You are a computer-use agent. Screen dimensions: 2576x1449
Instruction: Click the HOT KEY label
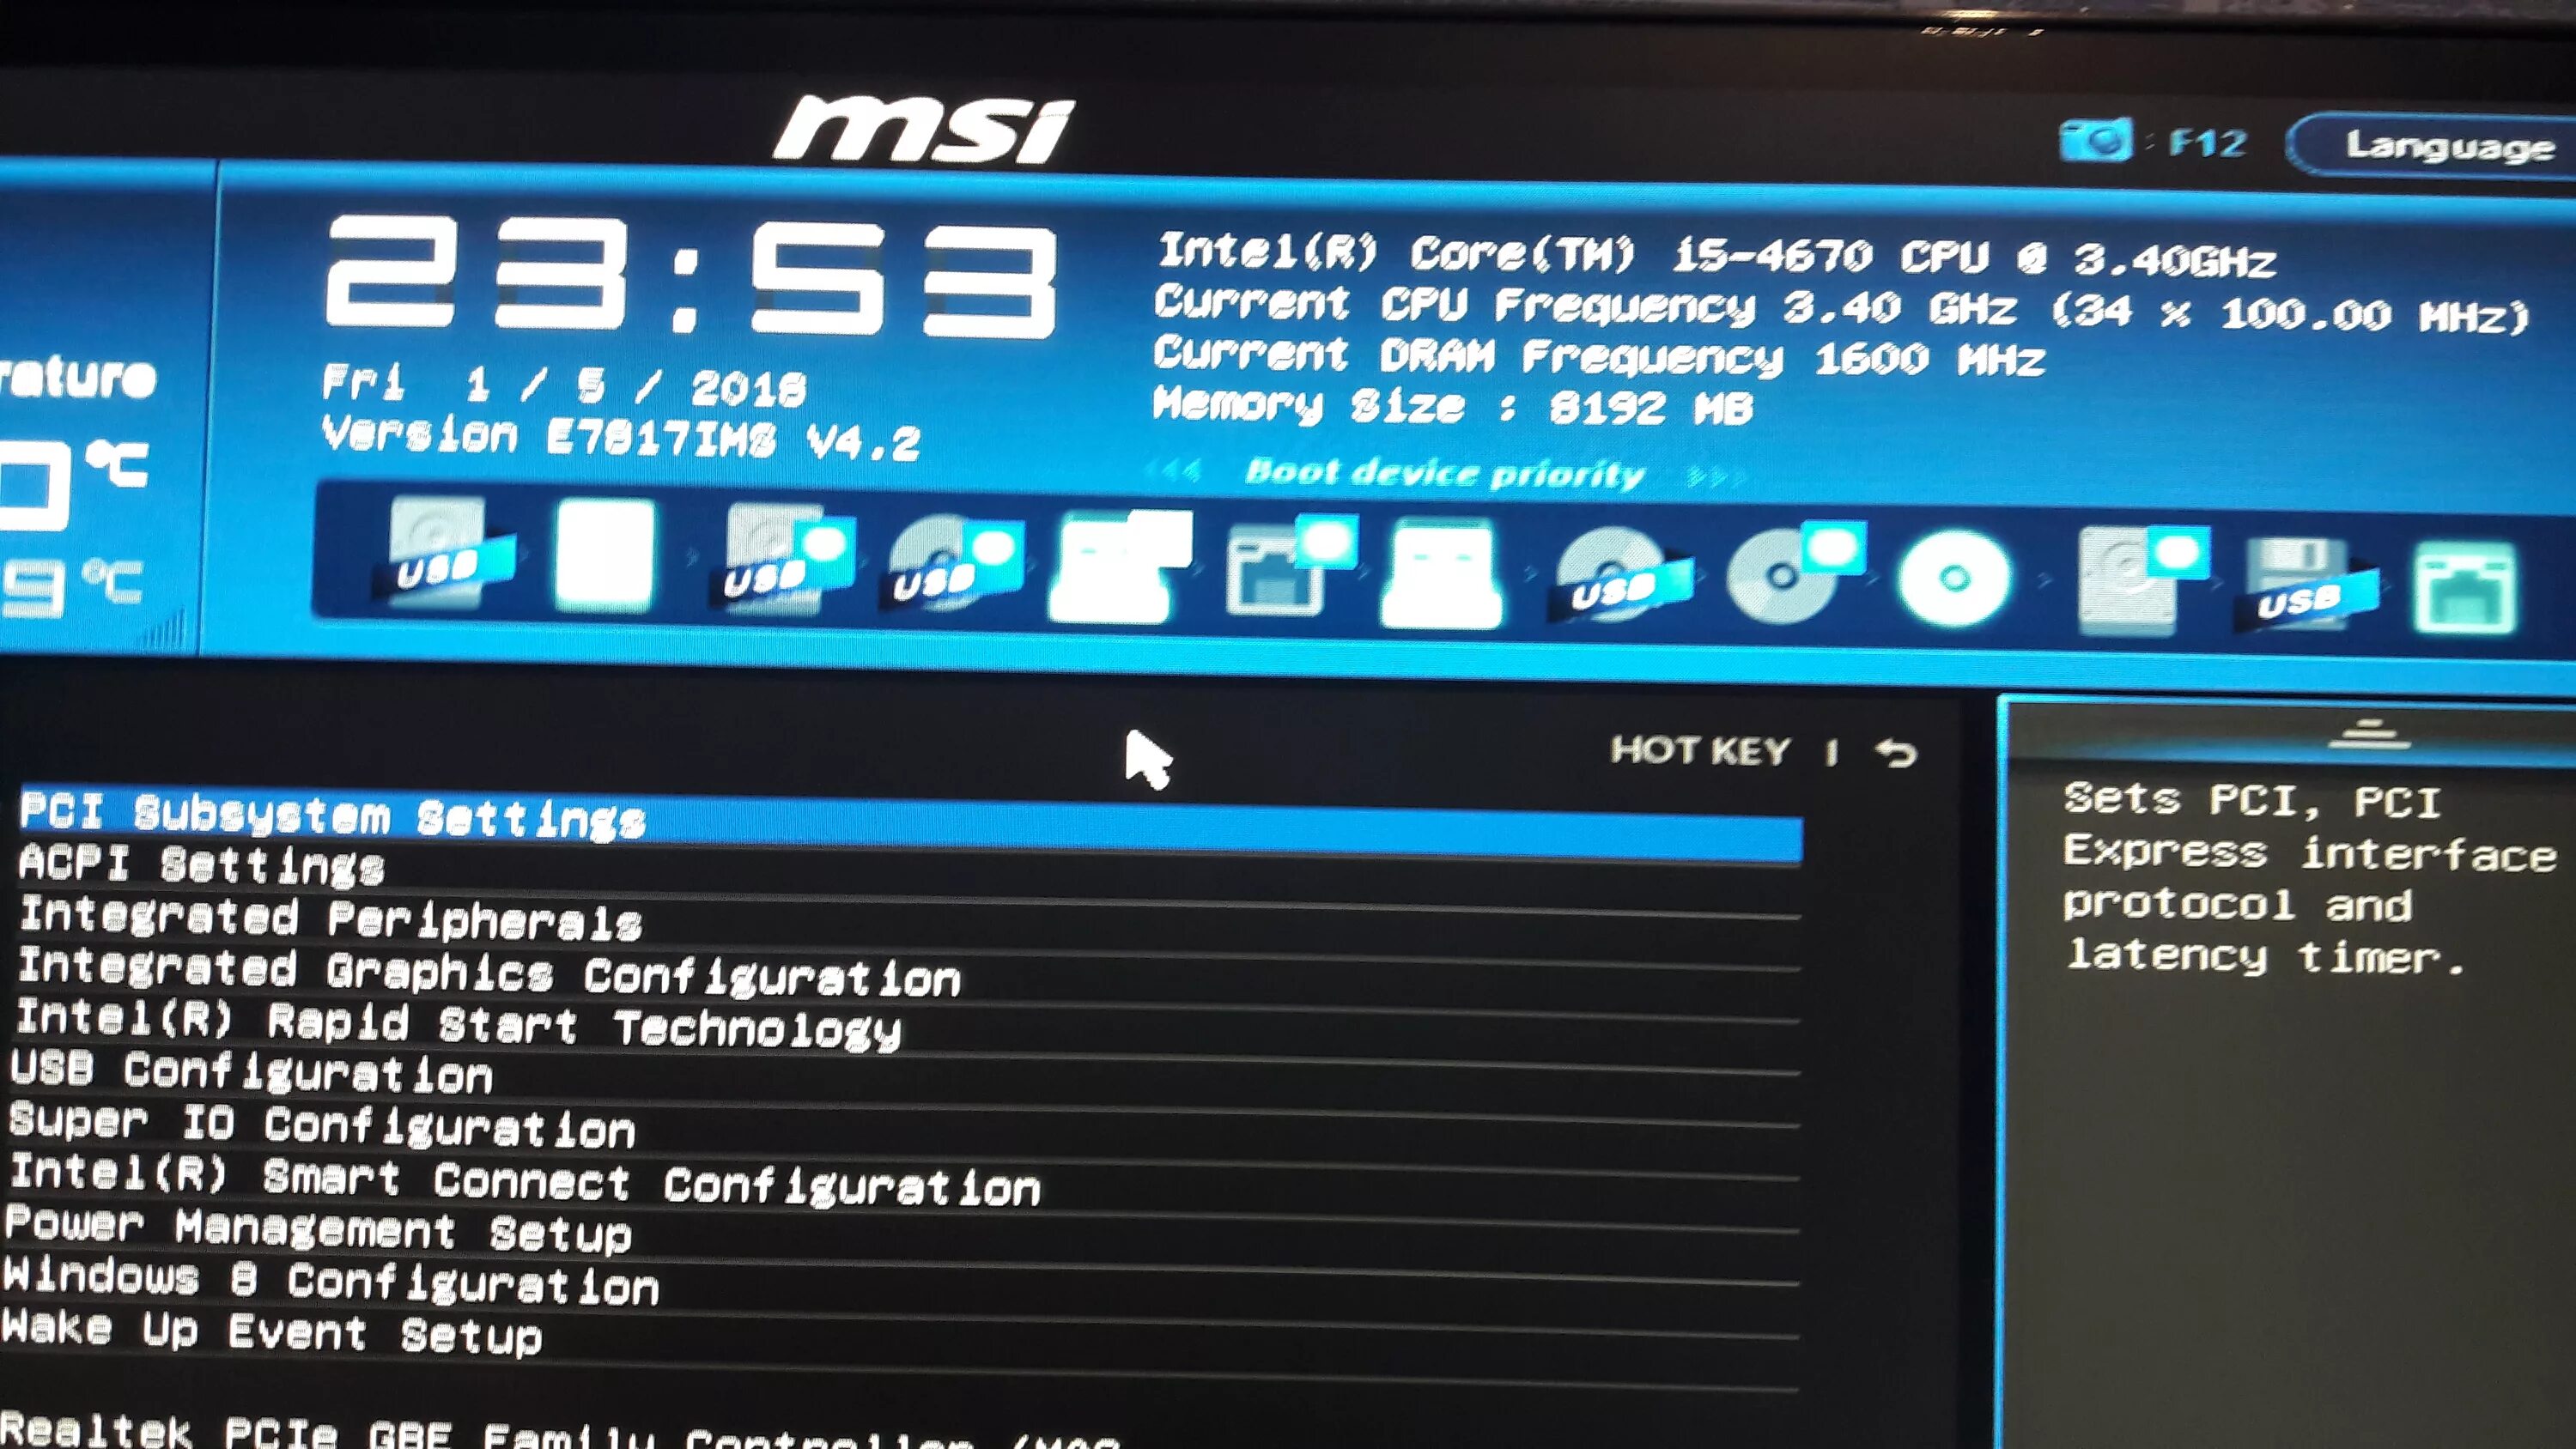point(1699,750)
